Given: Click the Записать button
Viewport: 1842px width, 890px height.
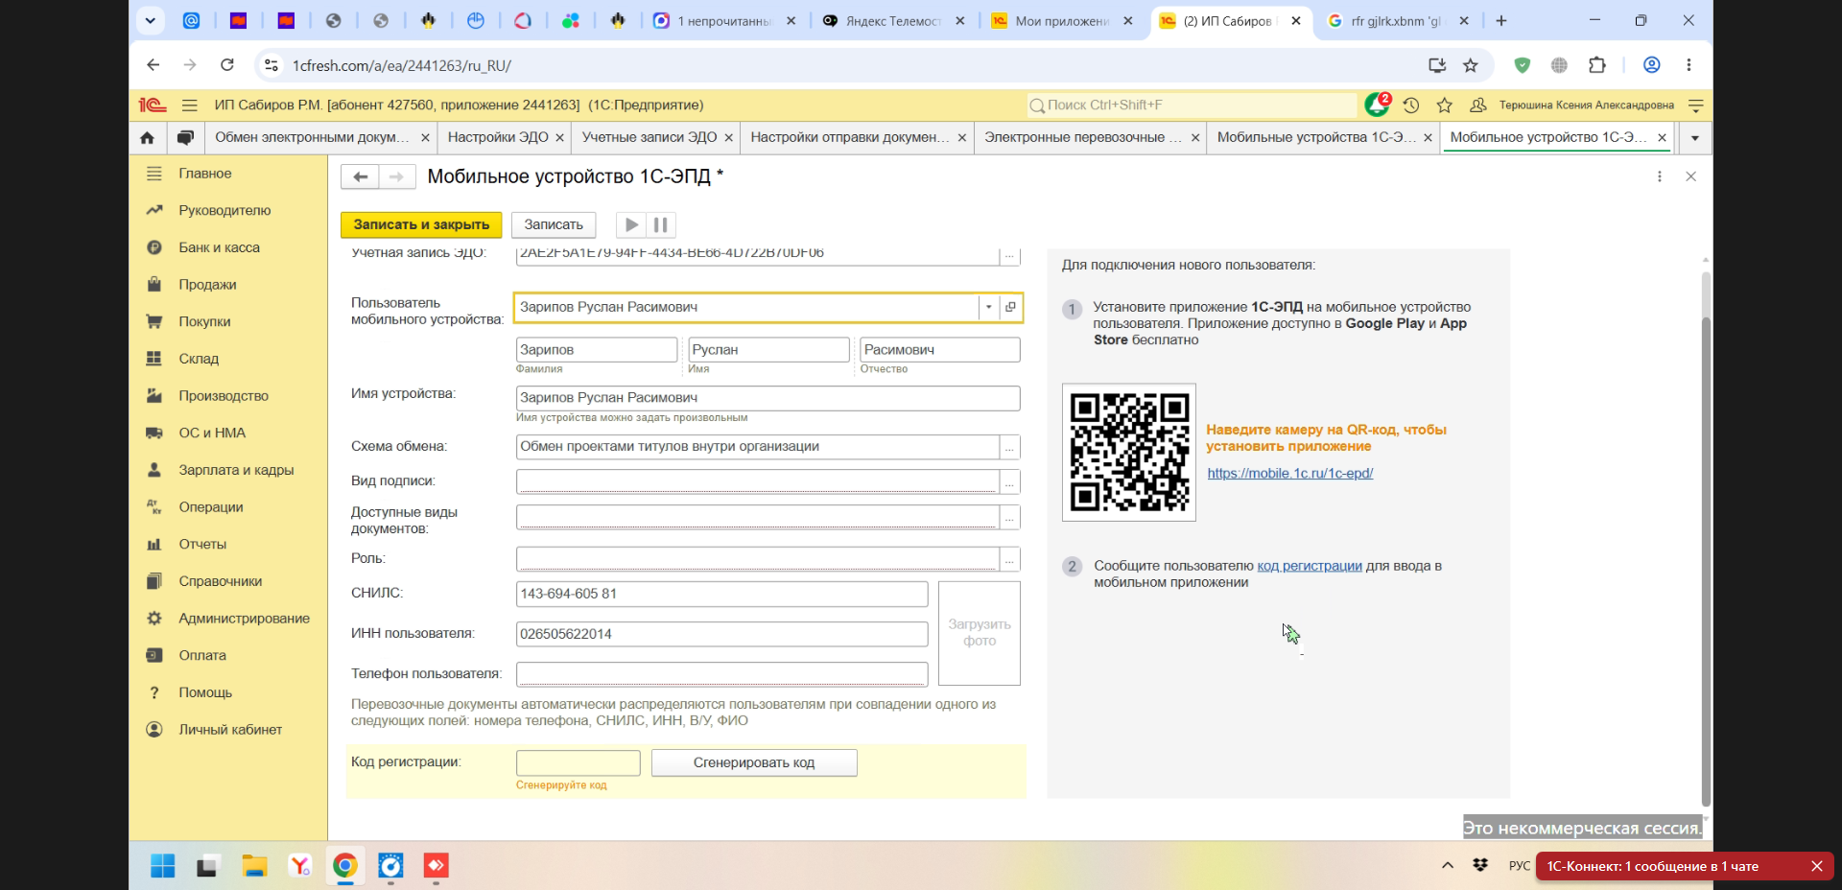Looking at the screenshot, I should click(554, 224).
